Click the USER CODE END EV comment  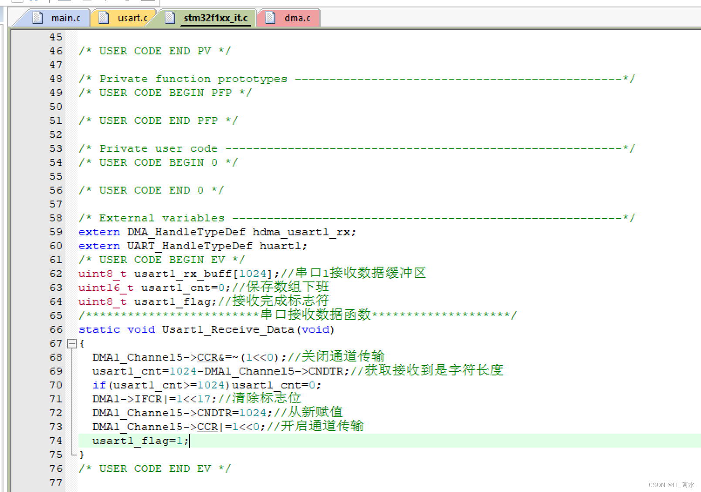[x=155, y=469]
